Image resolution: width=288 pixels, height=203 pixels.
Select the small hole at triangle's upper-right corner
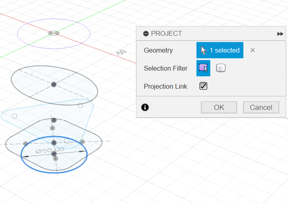(x=80, y=106)
